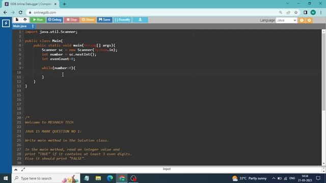Collapse the comment block fold on line 20
The height and width of the screenshot is (183, 326).
pyautogui.click(x=22, y=118)
